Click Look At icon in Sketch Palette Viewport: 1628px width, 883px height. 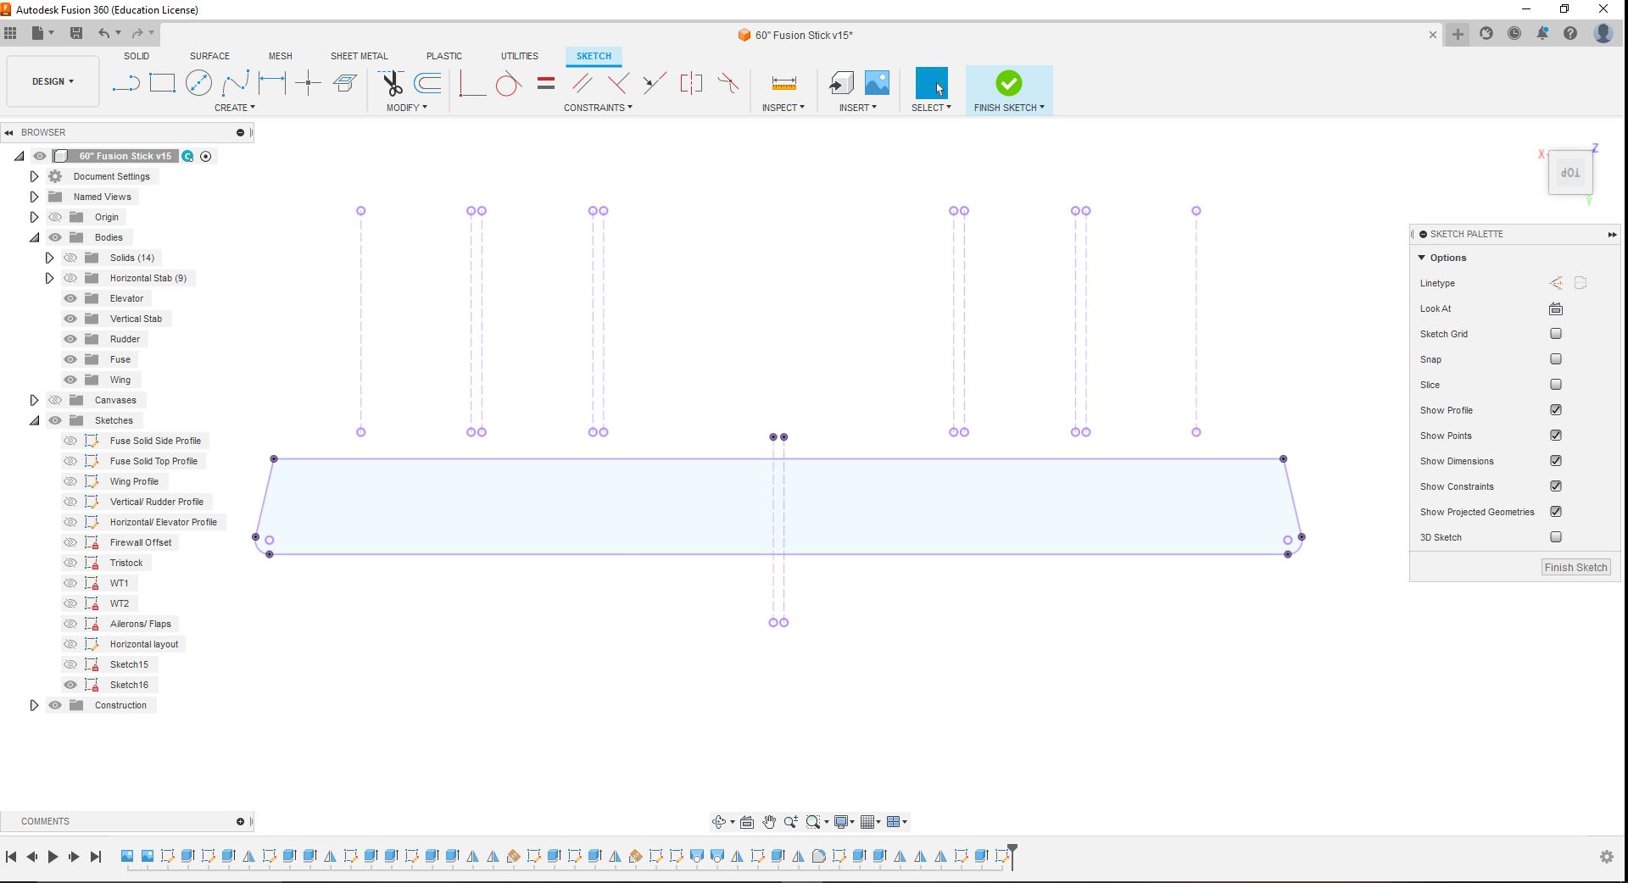1556,308
